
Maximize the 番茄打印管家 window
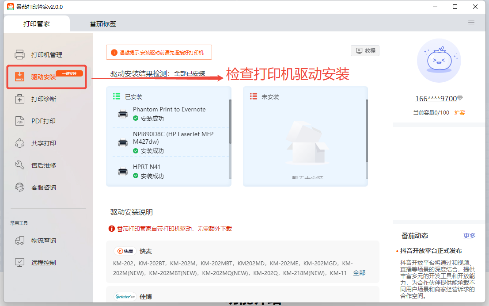[455, 7]
